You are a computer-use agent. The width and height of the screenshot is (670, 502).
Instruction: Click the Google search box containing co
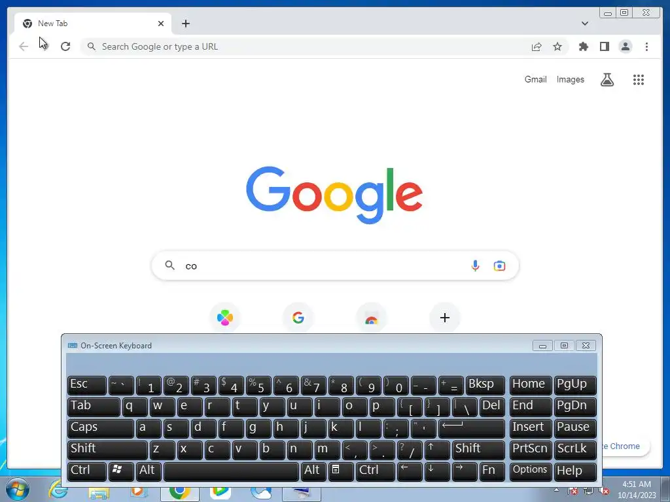[335, 265]
